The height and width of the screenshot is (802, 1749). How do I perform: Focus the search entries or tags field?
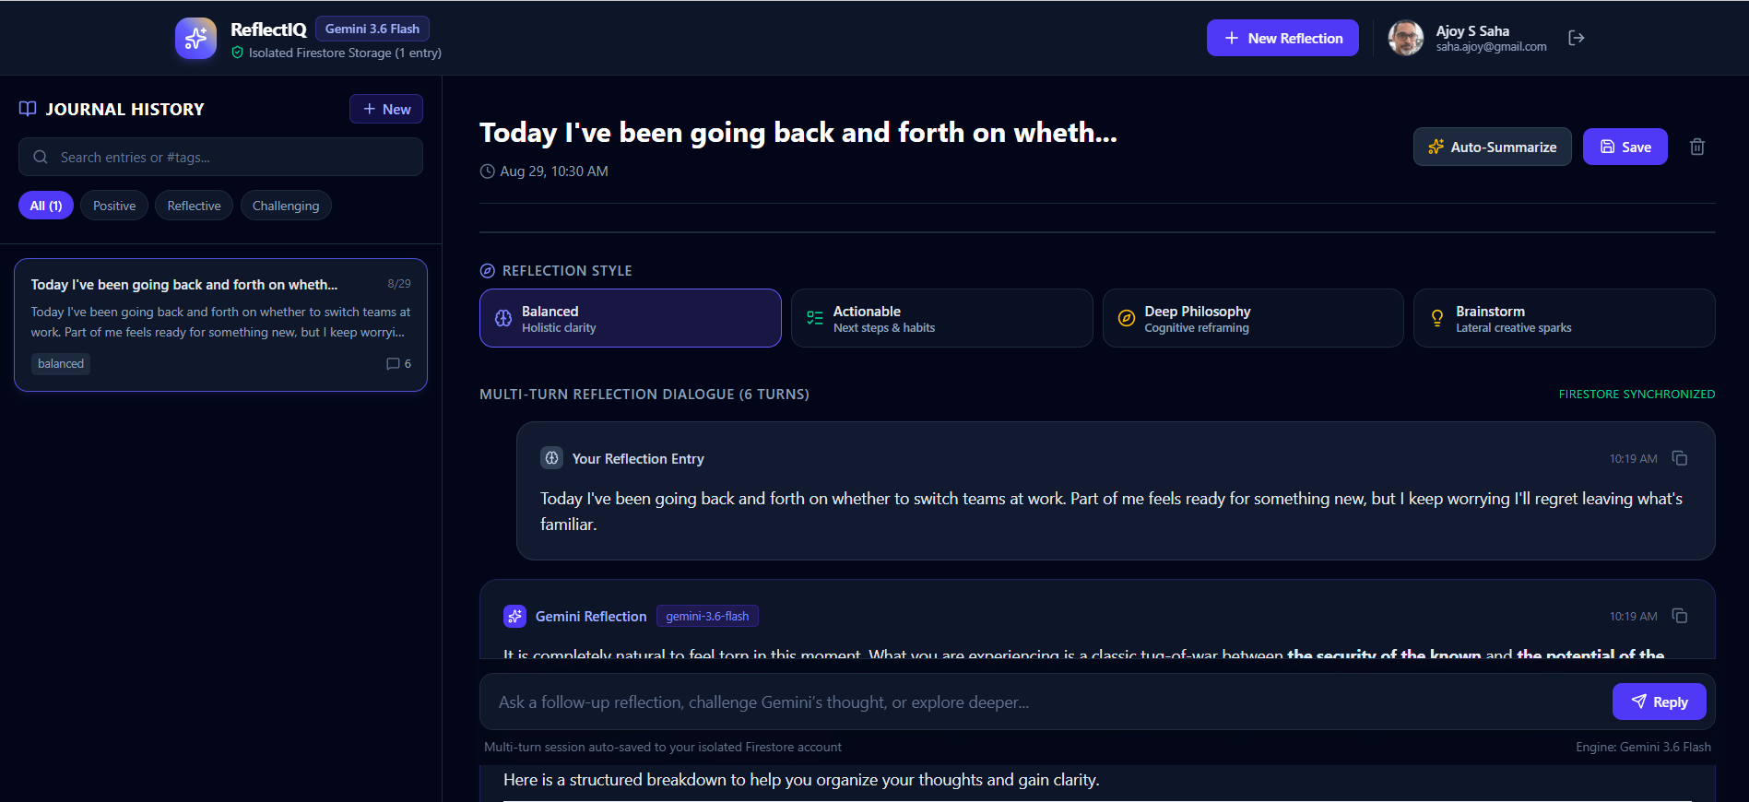[x=220, y=157]
